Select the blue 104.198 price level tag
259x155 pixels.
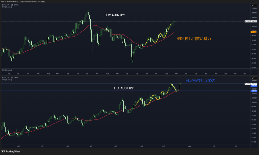tap(253, 86)
